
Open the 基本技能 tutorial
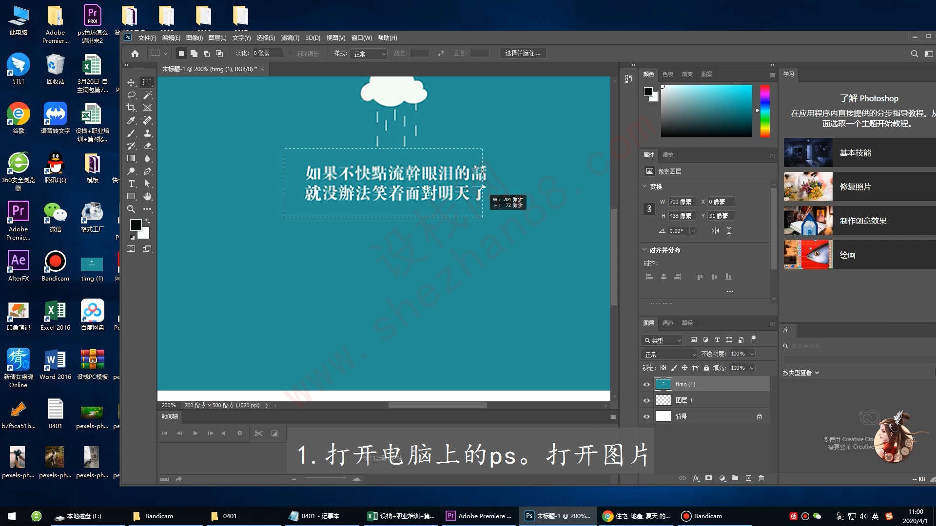859,152
